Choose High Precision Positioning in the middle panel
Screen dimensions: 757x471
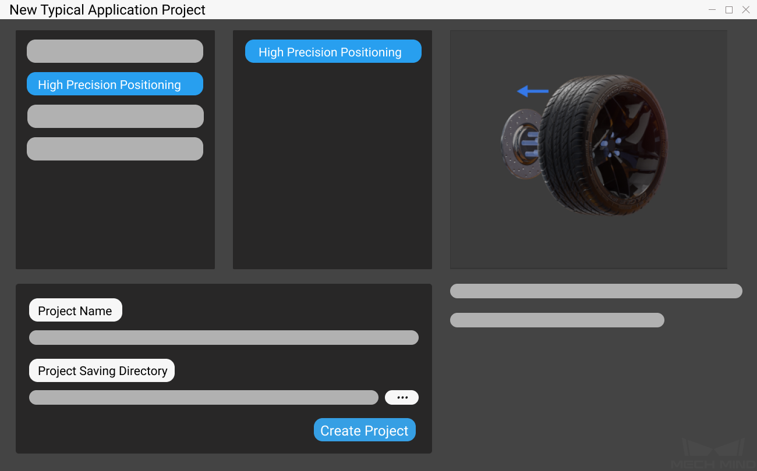tap(333, 51)
